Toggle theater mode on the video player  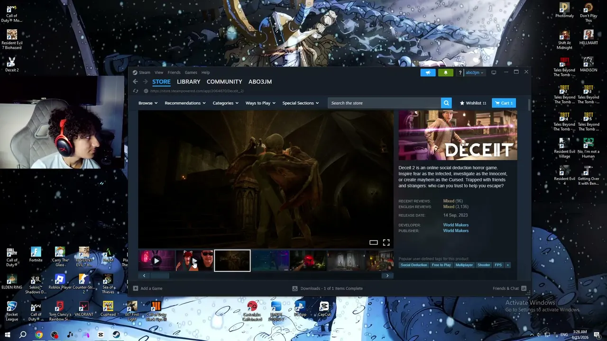click(374, 242)
